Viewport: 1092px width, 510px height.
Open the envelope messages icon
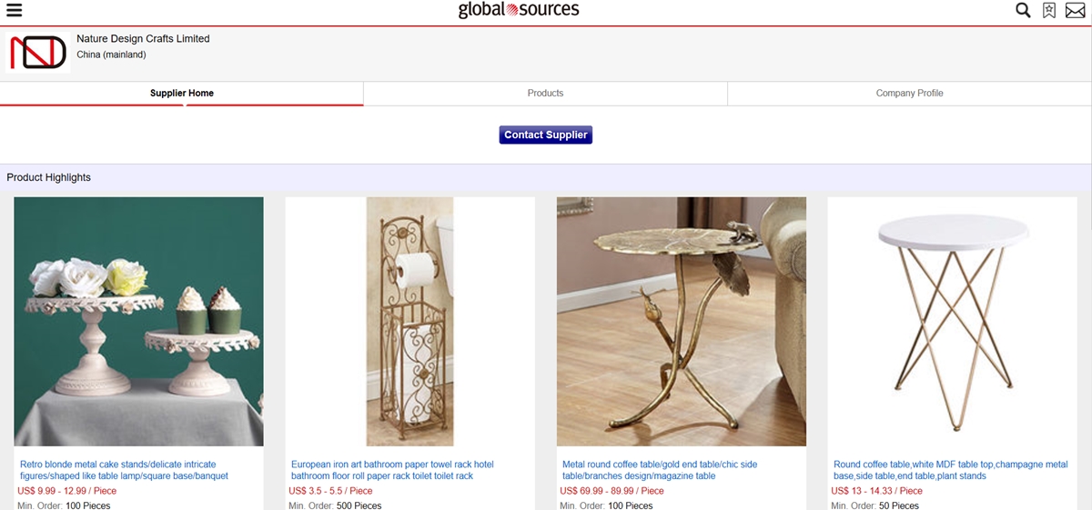click(x=1076, y=11)
